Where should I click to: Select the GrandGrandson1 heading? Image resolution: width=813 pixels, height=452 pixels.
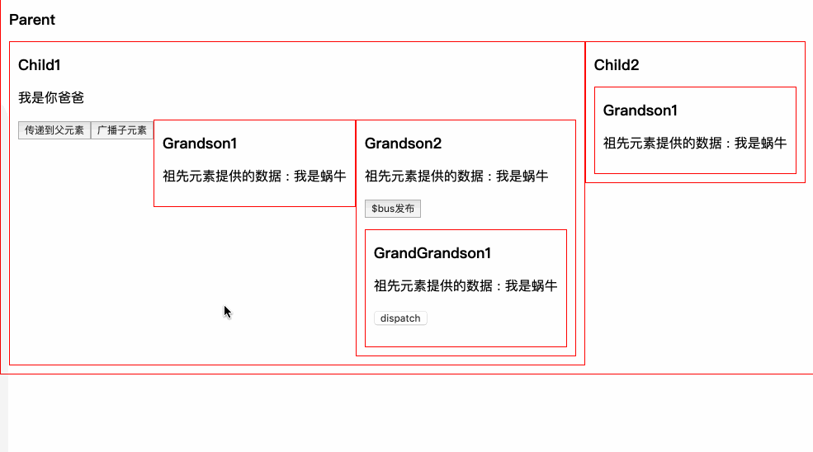pos(432,253)
